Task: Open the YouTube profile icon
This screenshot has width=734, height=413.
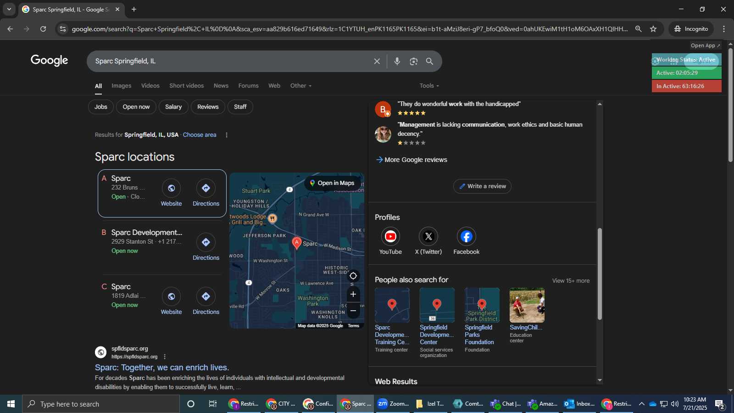Action: (390, 236)
